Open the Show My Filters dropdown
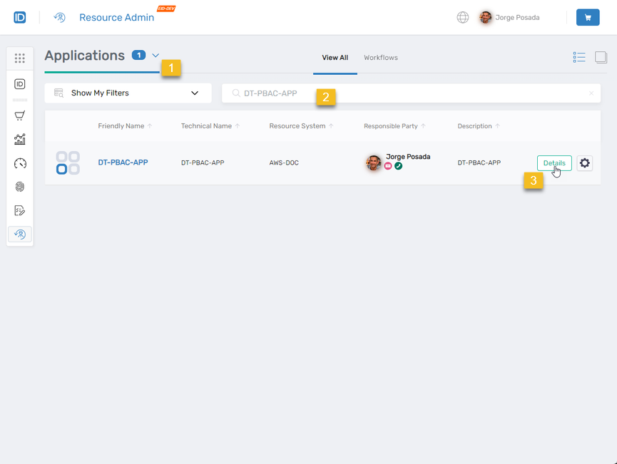This screenshot has height=464, width=617. click(x=127, y=93)
